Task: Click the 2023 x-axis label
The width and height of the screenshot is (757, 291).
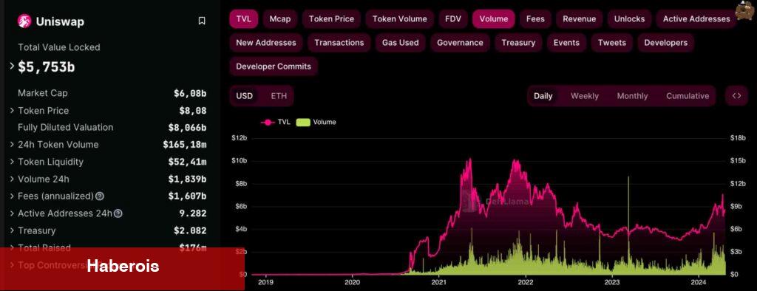Action: pos(611,282)
